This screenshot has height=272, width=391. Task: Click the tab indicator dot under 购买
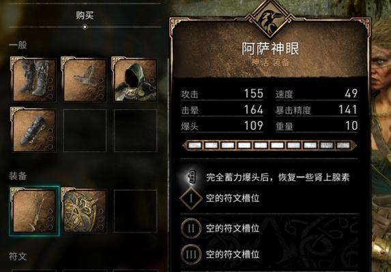coord(85,27)
